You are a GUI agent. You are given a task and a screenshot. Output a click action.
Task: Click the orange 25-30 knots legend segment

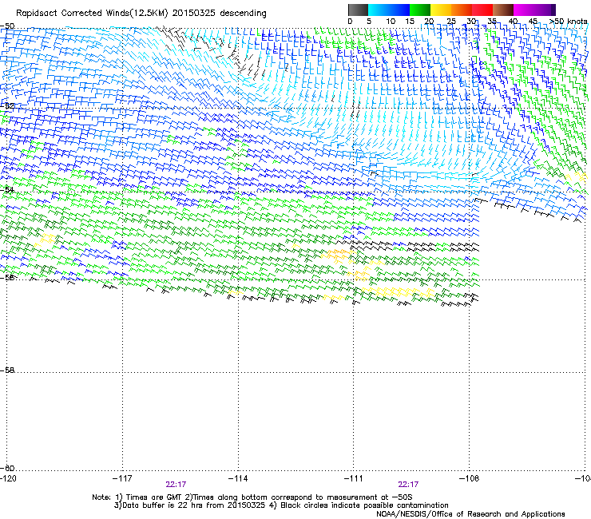click(x=462, y=10)
